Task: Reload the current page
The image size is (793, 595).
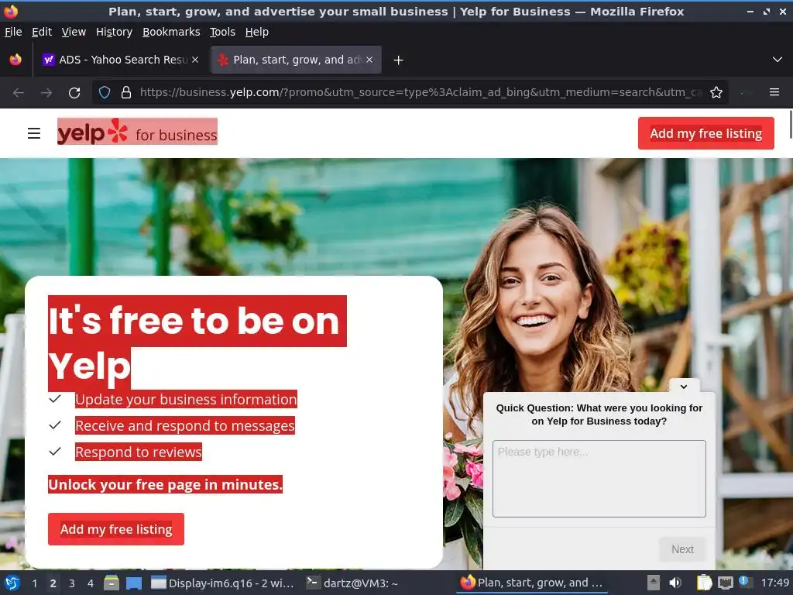Action: tap(74, 93)
